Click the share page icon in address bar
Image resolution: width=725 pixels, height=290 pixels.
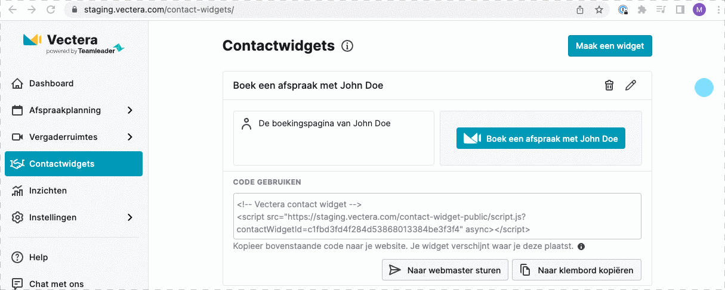coord(580,10)
